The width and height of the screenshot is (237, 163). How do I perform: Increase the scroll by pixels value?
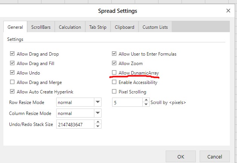146,100
